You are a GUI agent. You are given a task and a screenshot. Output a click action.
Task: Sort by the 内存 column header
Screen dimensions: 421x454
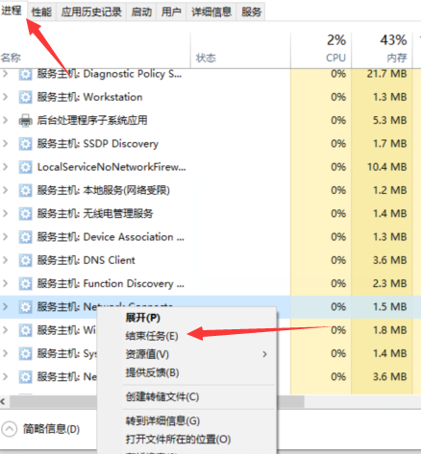point(382,50)
